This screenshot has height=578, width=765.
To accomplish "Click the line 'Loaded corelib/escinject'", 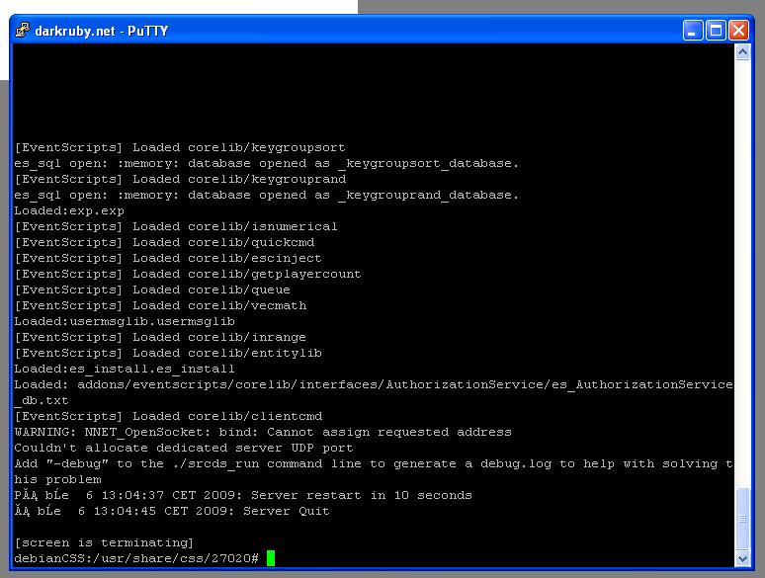I will point(168,258).
